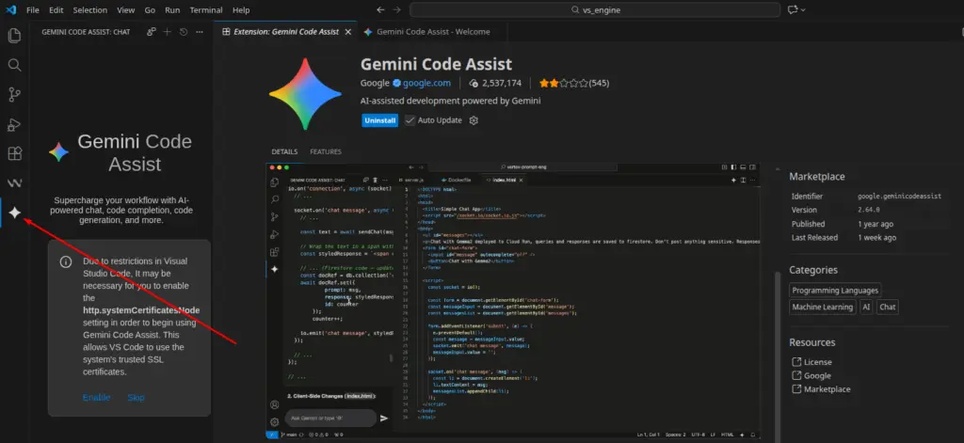Open the Explorer view in activity bar
Screen dimensions: 964x443
14,36
